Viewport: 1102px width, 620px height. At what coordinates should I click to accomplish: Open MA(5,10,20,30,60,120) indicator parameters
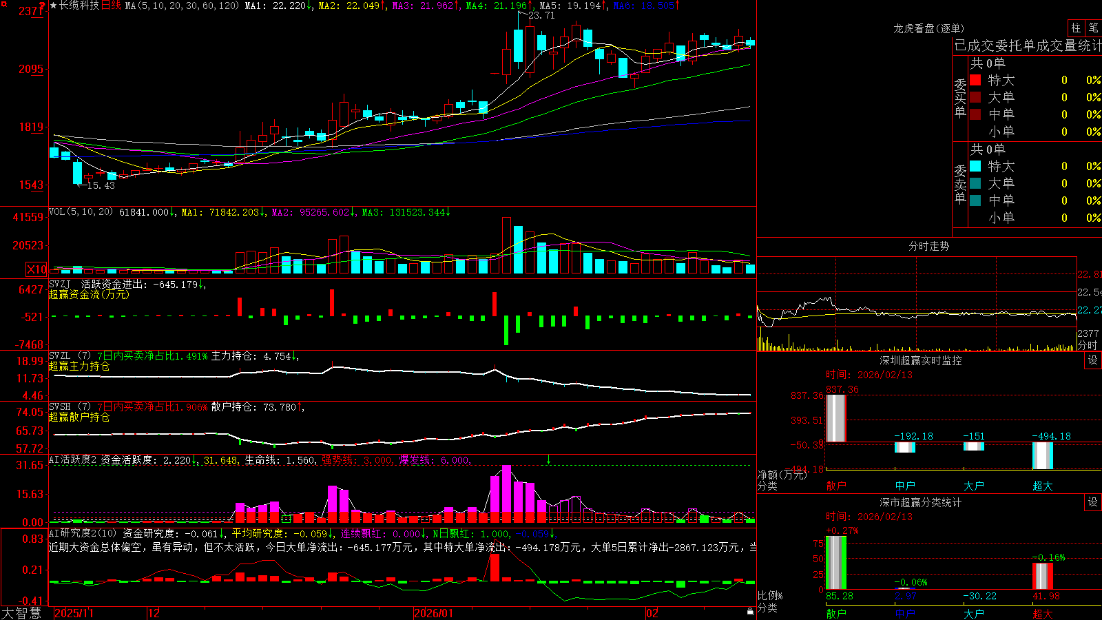(182, 6)
